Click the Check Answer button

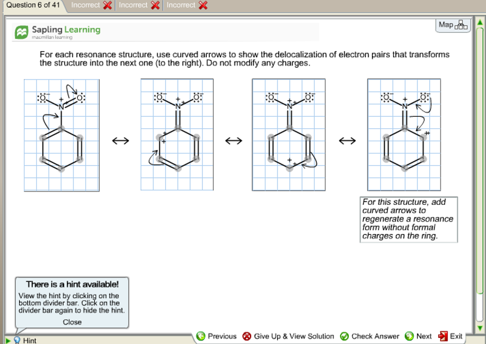(369, 336)
